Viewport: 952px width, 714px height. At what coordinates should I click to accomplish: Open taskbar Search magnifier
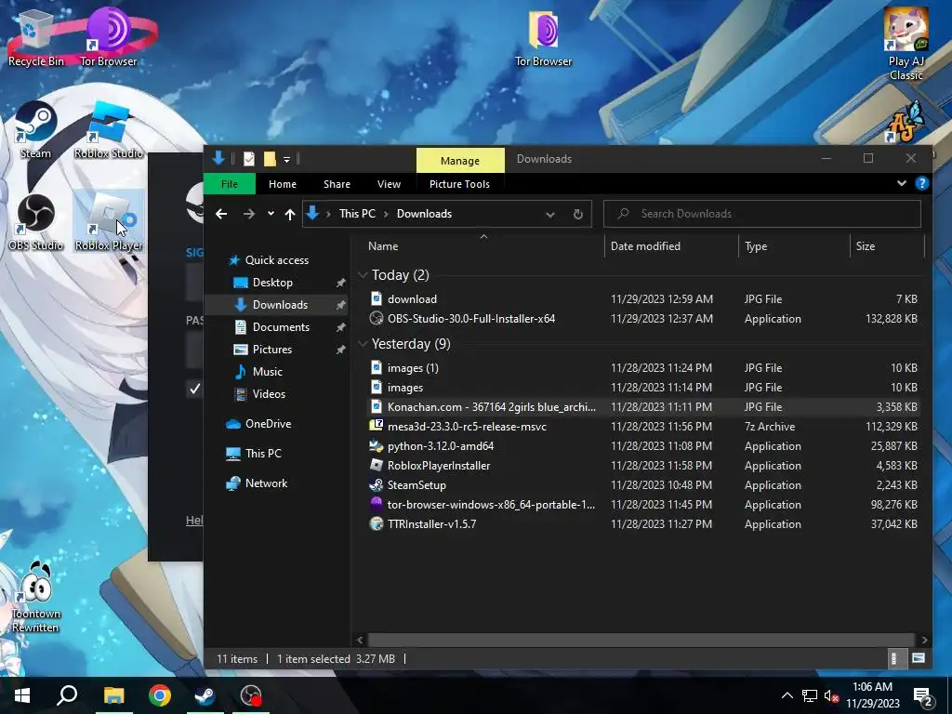click(67, 695)
